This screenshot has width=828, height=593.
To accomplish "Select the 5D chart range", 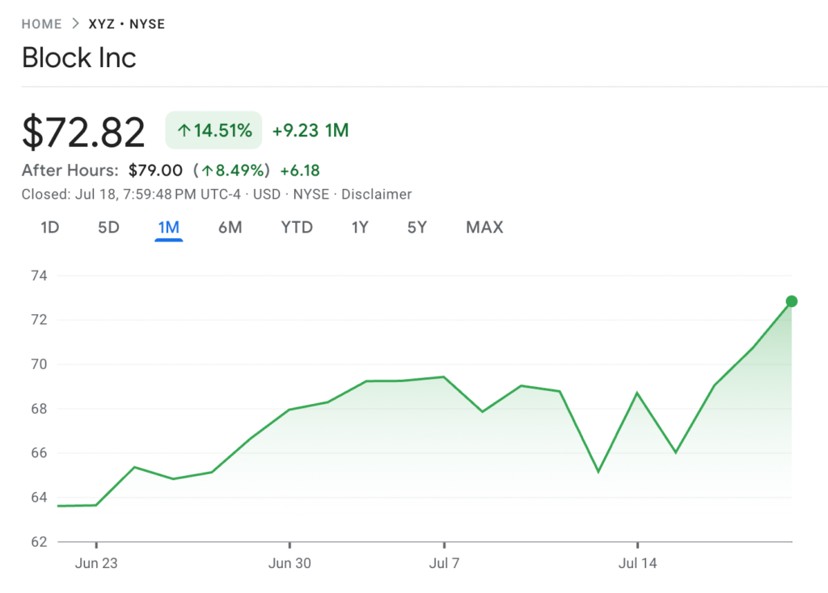I will [x=108, y=227].
